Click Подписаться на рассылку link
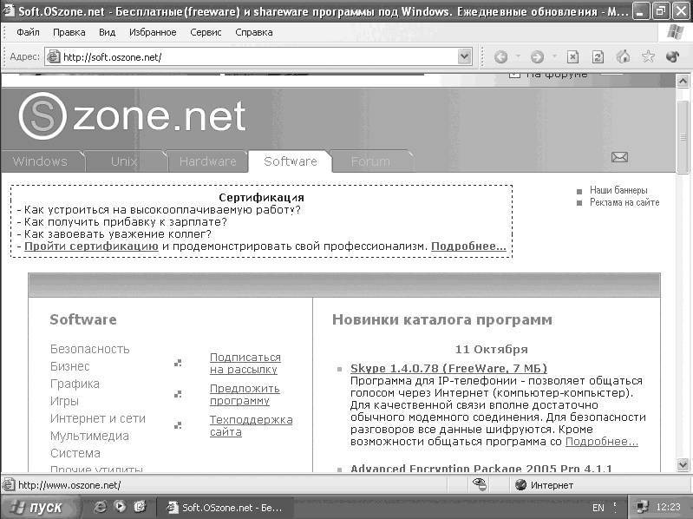Image resolution: width=693 pixels, height=519 pixels. [x=245, y=364]
